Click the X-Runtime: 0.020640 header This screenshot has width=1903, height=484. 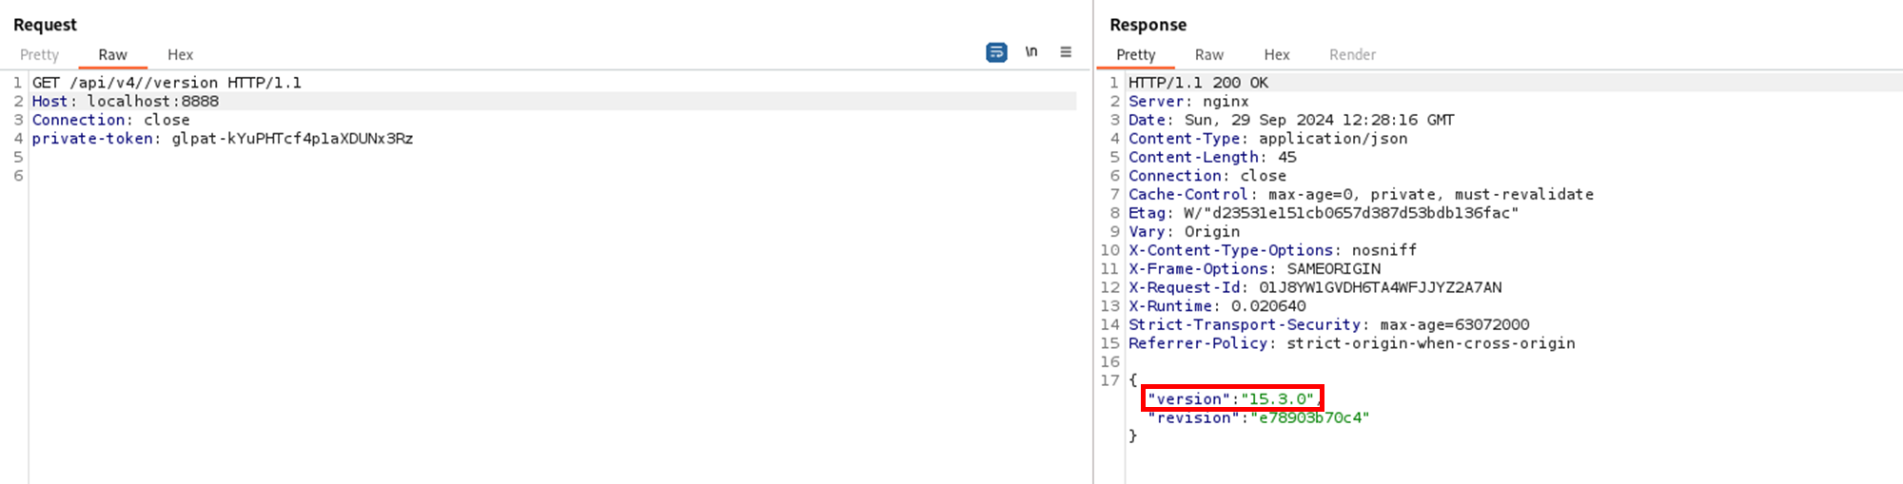1217,306
